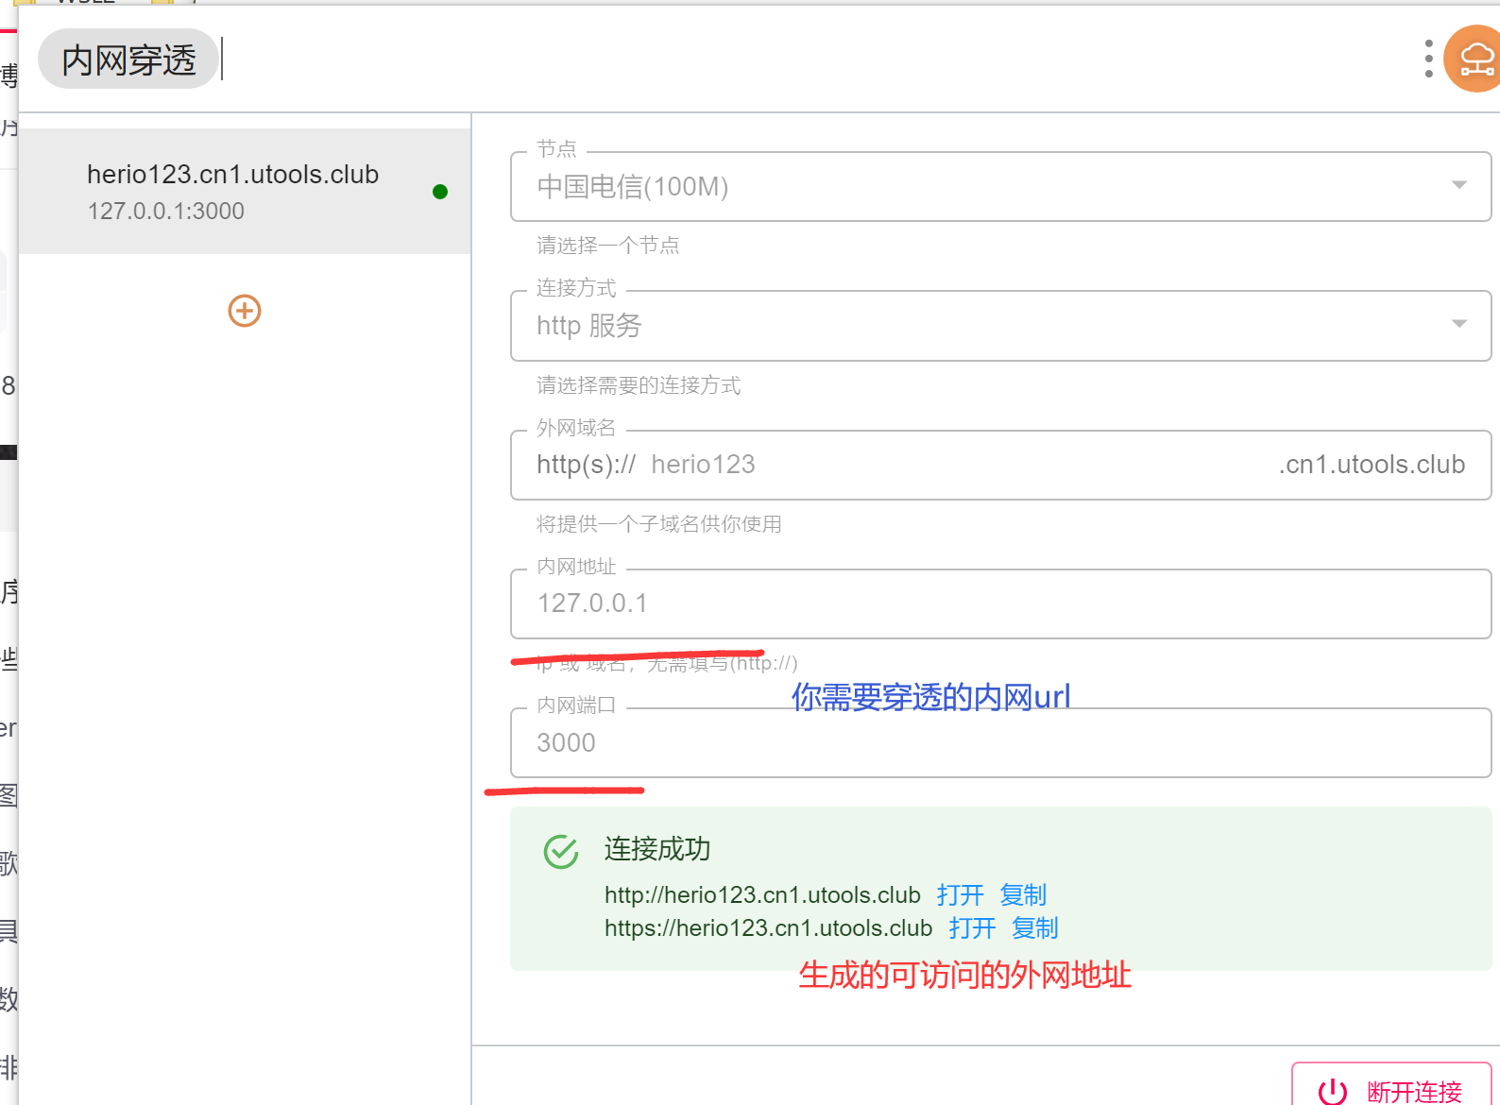Click the http(s):// prefix text
Viewport: 1500px width, 1105px height.
586,465
